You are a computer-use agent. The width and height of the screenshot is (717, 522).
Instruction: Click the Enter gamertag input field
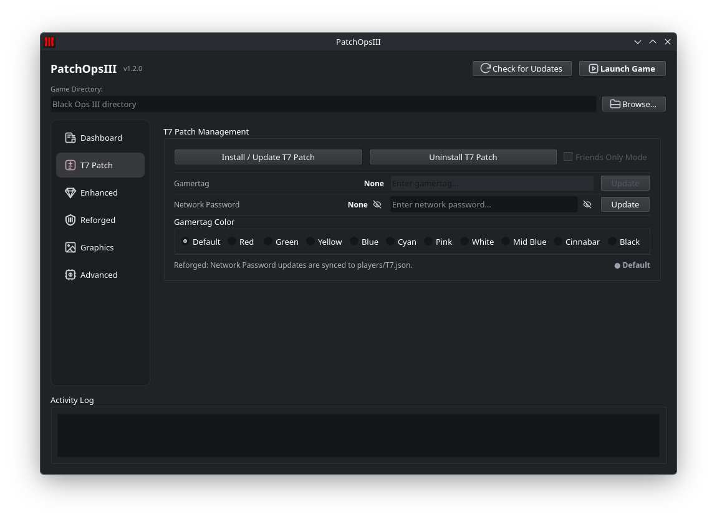(492, 183)
